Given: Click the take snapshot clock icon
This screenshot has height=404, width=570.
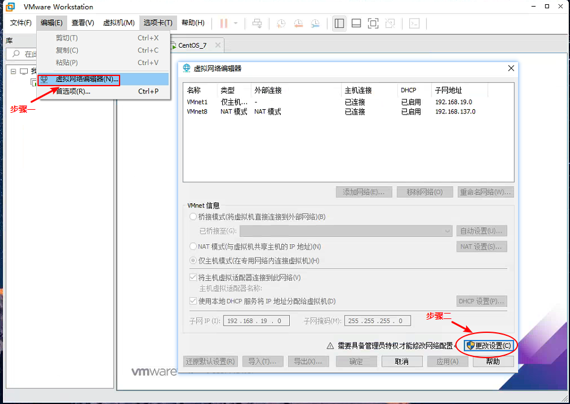Looking at the screenshot, I should click(x=281, y=24).
